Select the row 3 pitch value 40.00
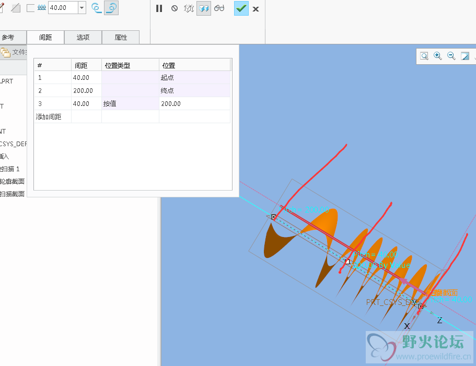 86,104
